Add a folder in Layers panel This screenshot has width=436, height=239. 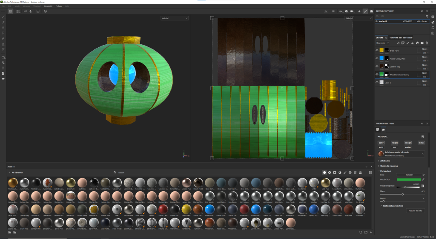[422, 43]
